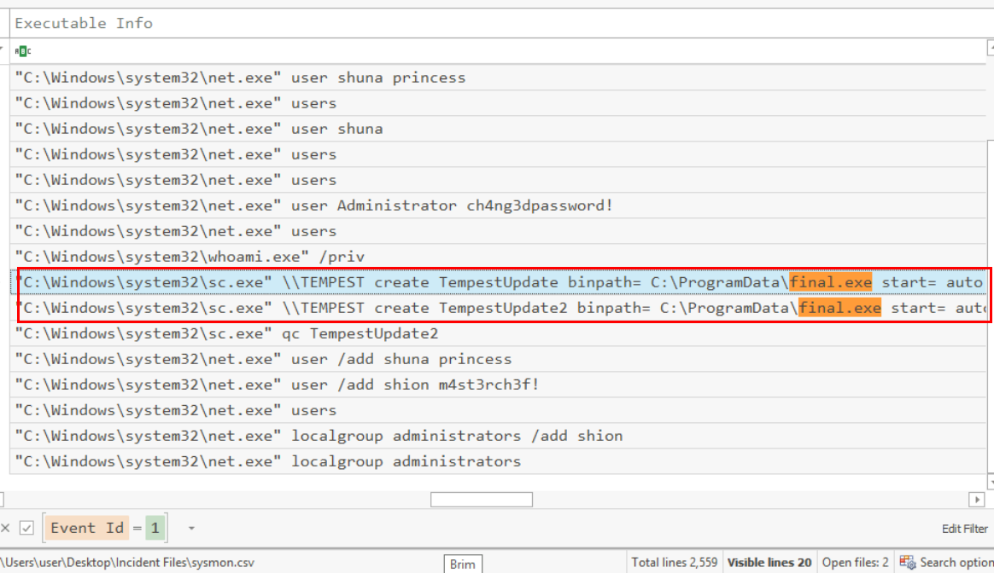The width and height of the screenshot is (994, 573).
Task: Click the ABC text filter icon under Executable Info
Action: pyautogui.click(x=23, y=51)
